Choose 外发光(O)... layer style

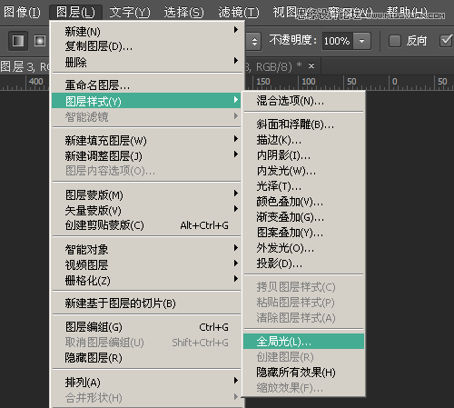click(x=303, y=248)
